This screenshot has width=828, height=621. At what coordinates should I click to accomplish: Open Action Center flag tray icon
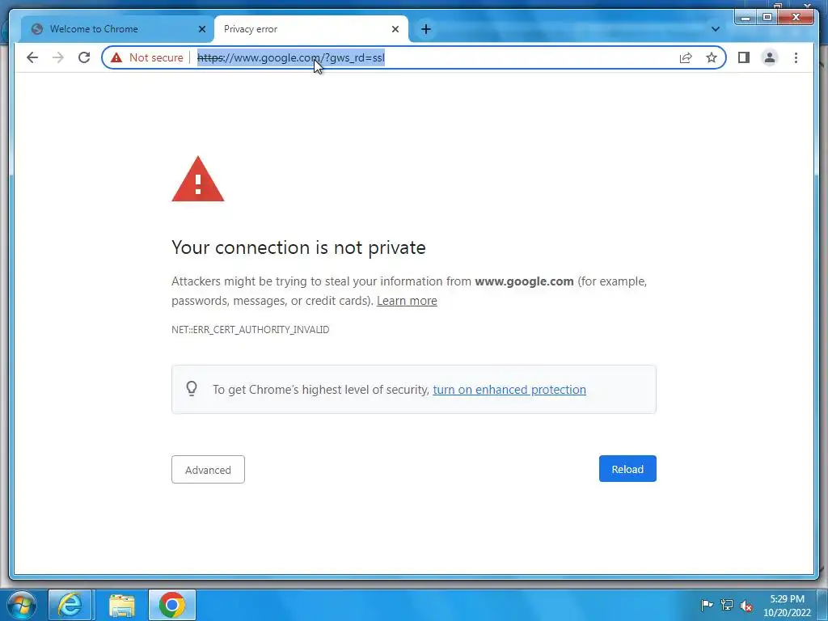tap(707, 605)
